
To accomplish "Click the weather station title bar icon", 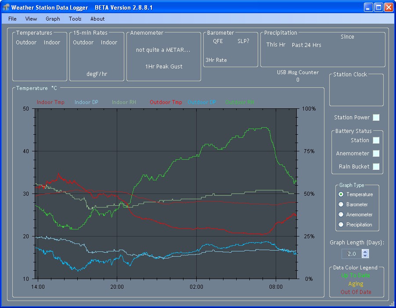I will [6, 7].
